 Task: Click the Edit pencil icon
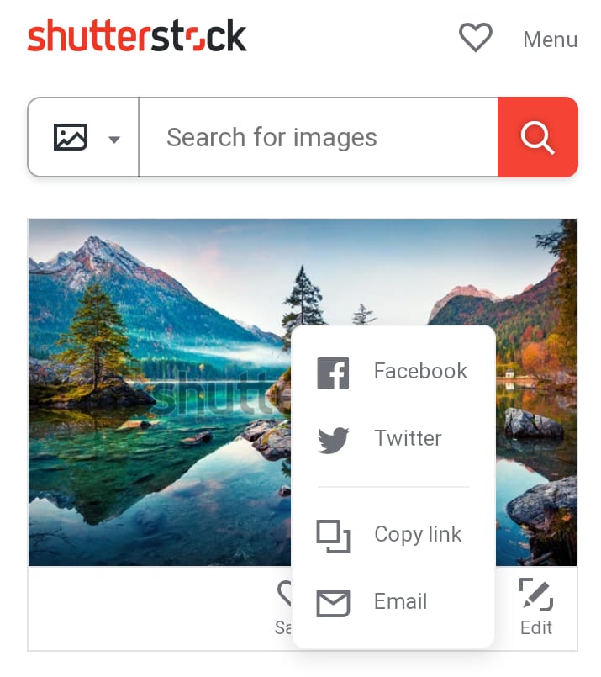click(535, 595)
